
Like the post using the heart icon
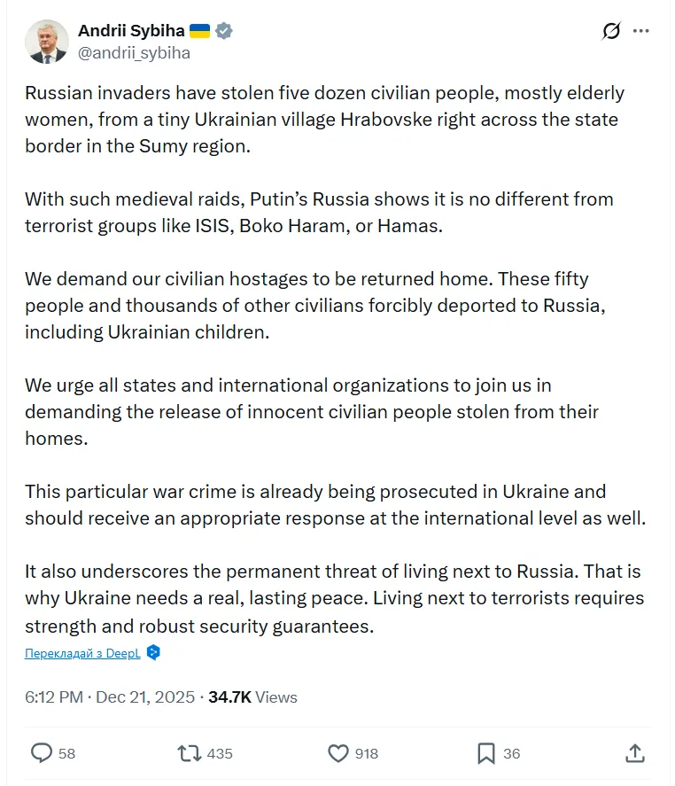[338, 752]
